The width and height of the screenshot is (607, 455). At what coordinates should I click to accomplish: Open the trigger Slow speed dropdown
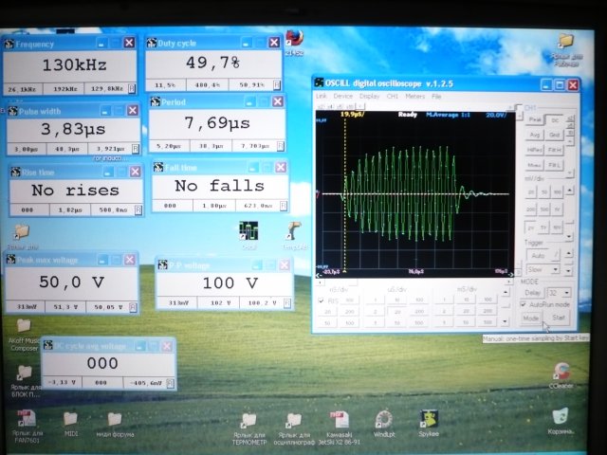click(x=557, y=269)
